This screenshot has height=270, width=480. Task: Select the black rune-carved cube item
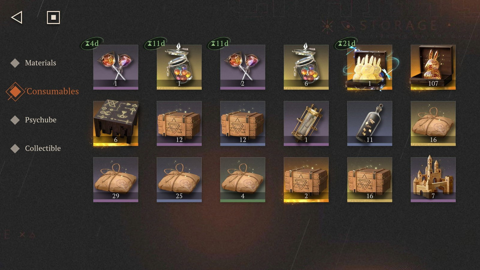(115, 123)
